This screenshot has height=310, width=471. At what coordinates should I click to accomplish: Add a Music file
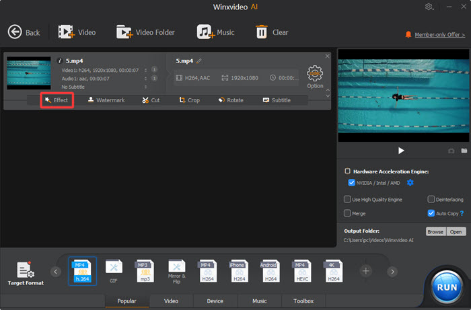215,32
